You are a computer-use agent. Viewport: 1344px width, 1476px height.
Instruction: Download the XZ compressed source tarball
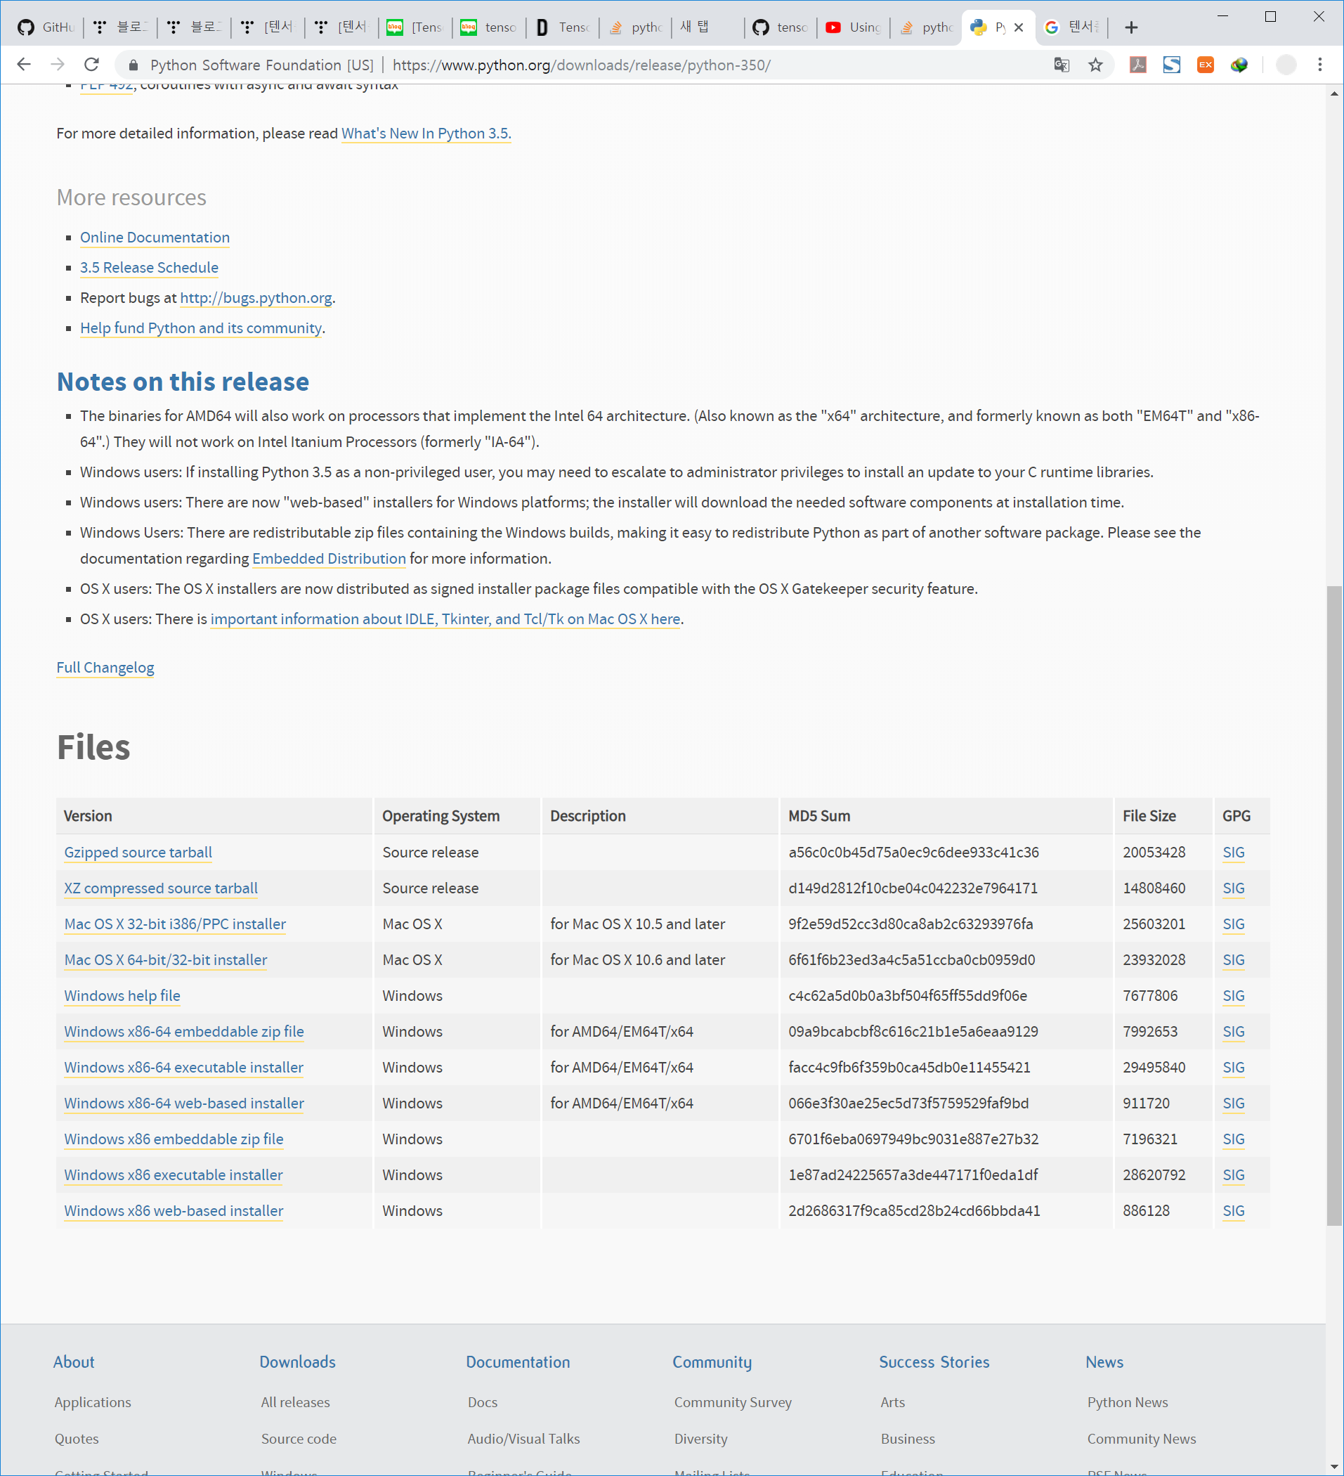coord(161,888)
